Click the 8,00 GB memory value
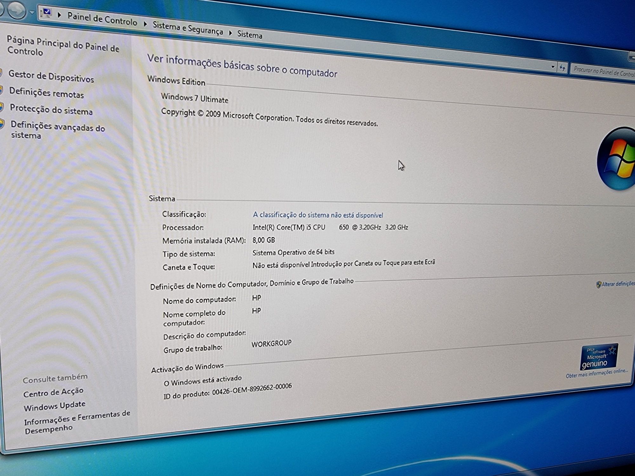 (264, 240)
